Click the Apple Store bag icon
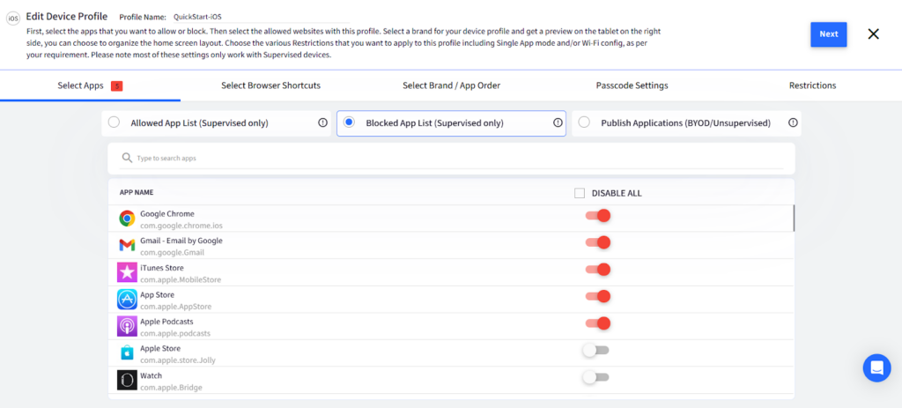Viewport: 902px width, 408px height. click(x=127, y=353)
